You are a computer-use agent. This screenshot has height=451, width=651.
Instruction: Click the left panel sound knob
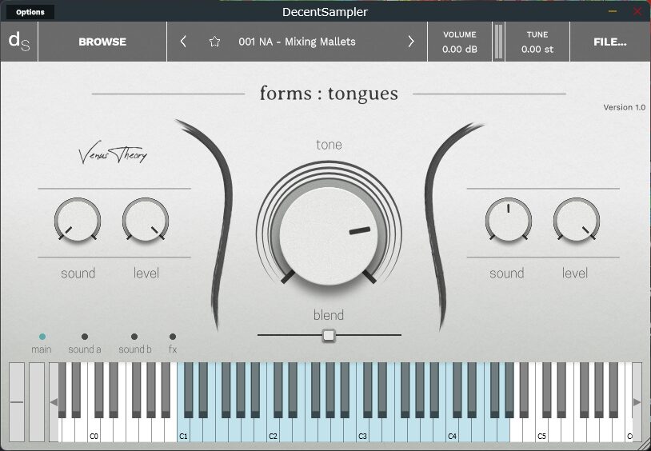(78, 220)
